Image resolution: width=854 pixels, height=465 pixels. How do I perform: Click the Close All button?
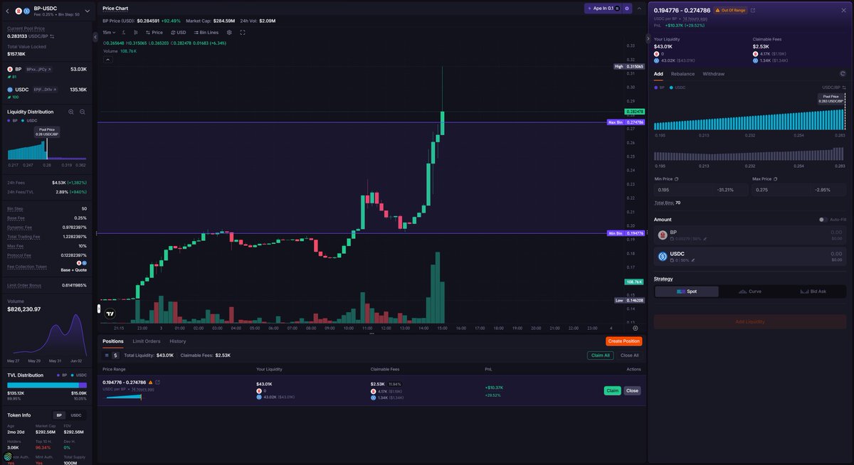click(629, 355)
